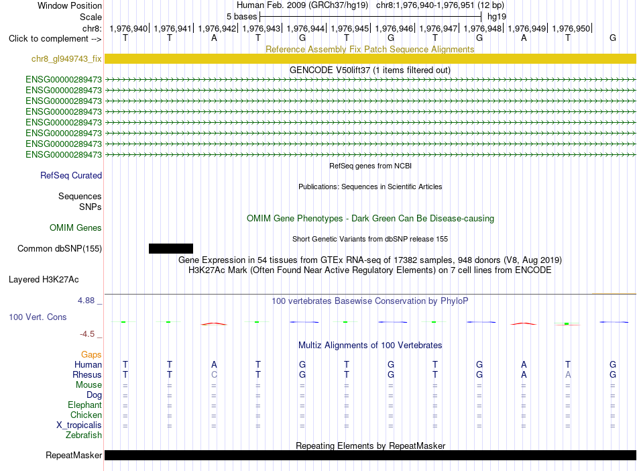Select the Zebrafish species label
The image size is (637, 471).
84,435
